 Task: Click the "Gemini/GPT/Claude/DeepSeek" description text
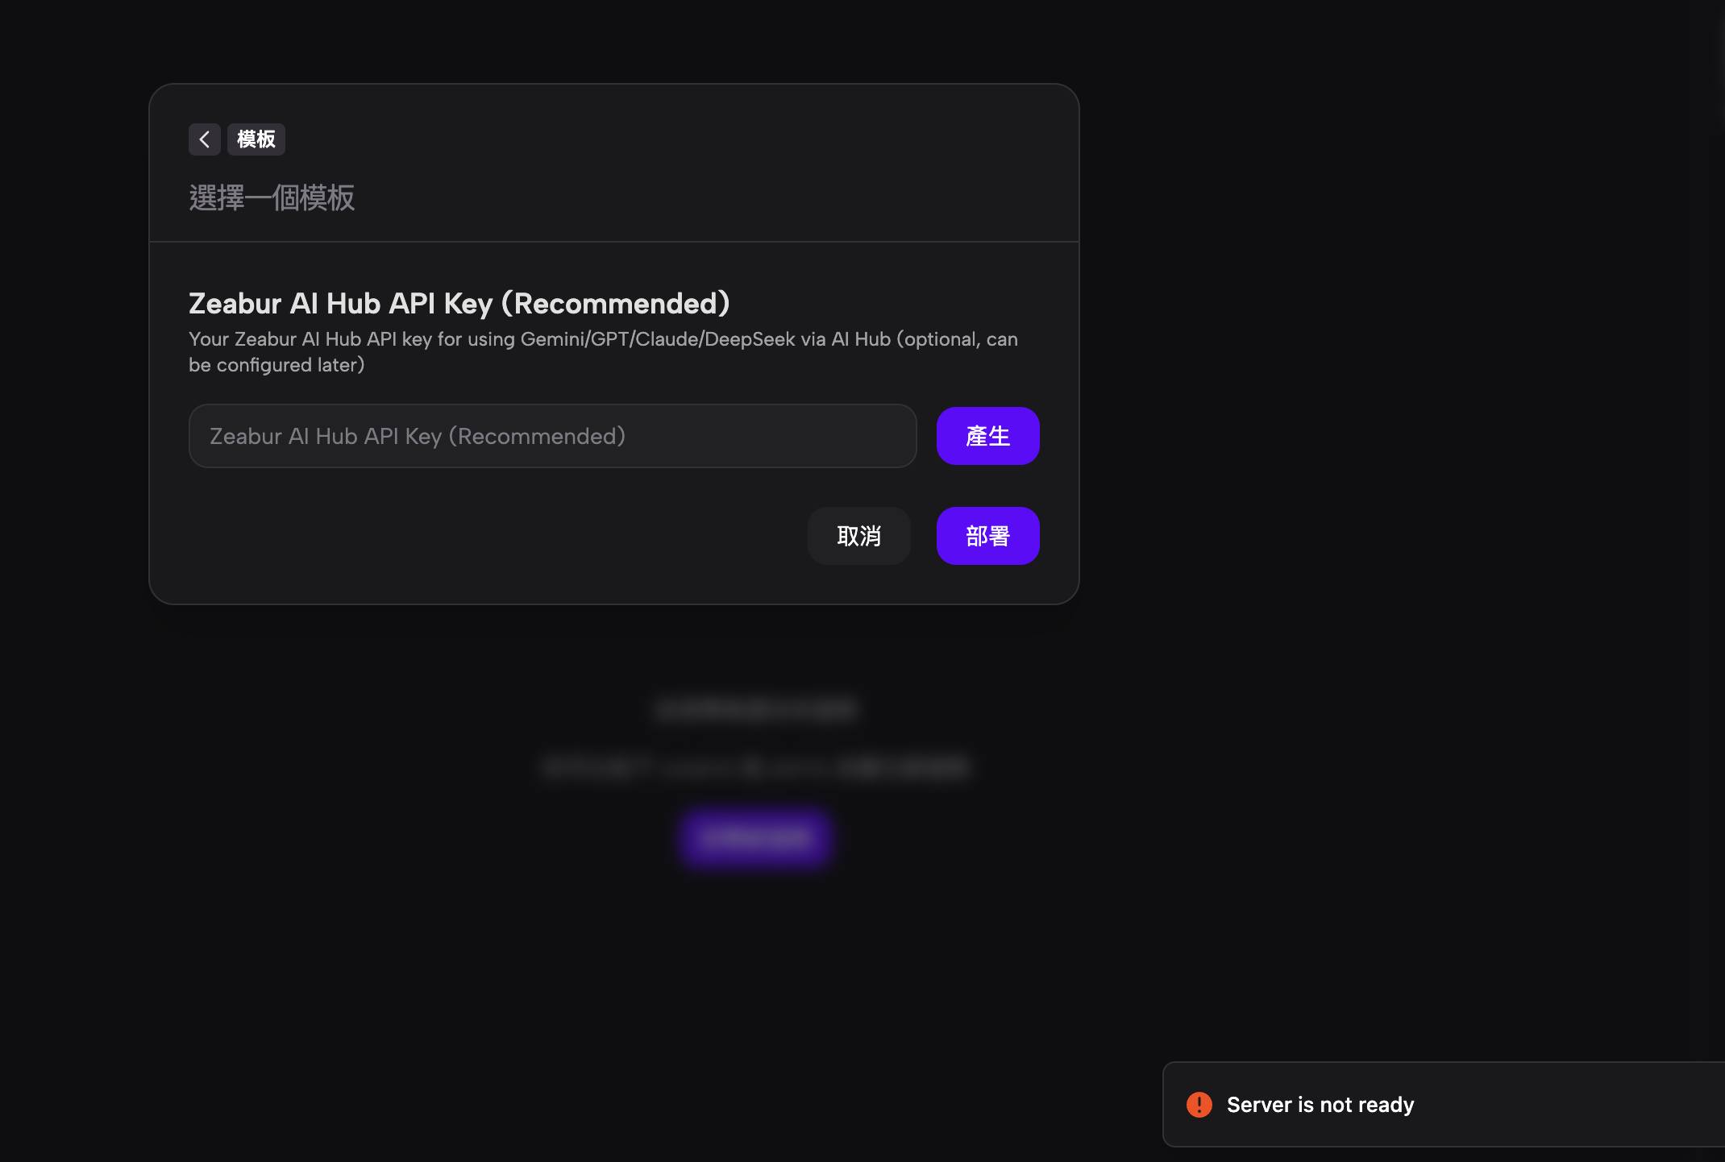(x=658, y=339)
